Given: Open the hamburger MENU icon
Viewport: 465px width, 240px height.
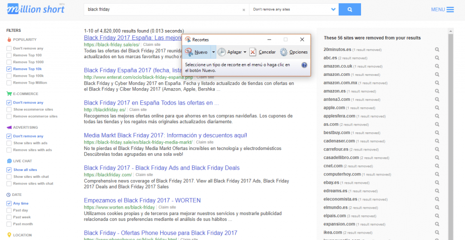Looking at the screenshot, I should coord(450,10).
